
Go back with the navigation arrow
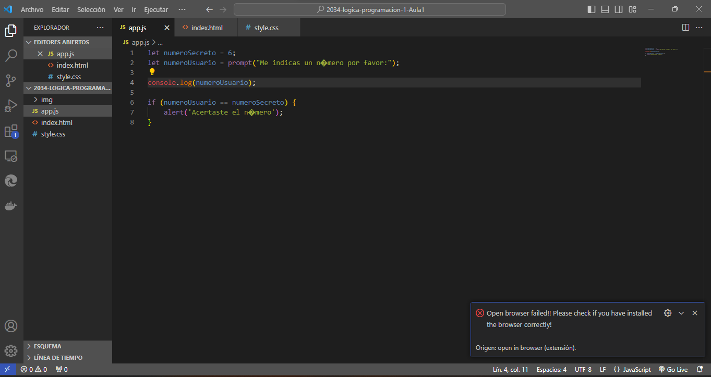point(209,9)
